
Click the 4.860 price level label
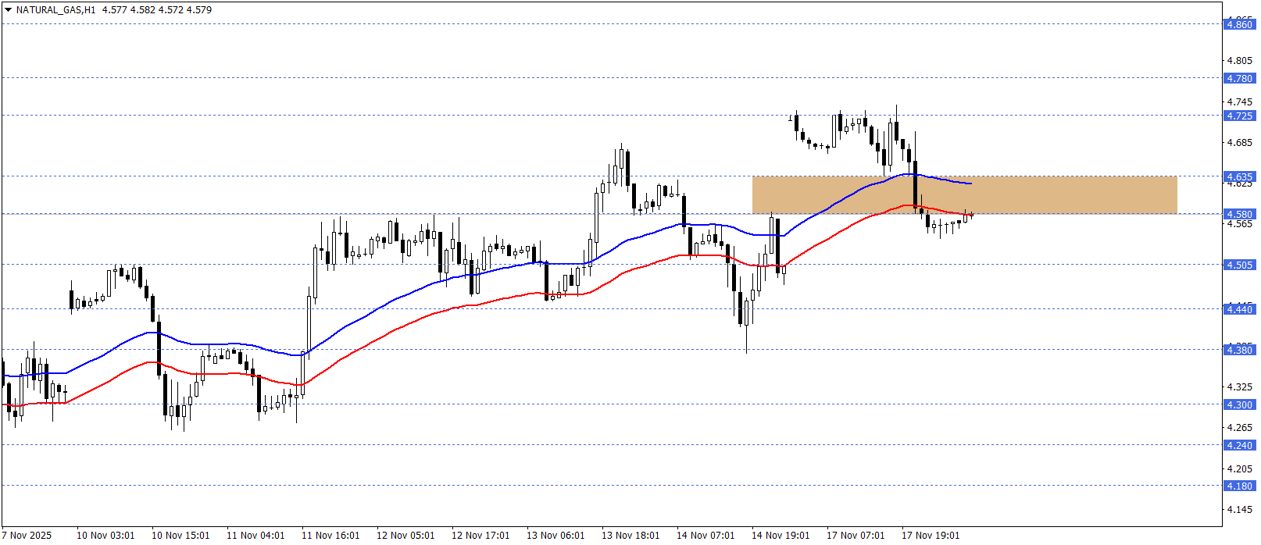point(1238,24)
